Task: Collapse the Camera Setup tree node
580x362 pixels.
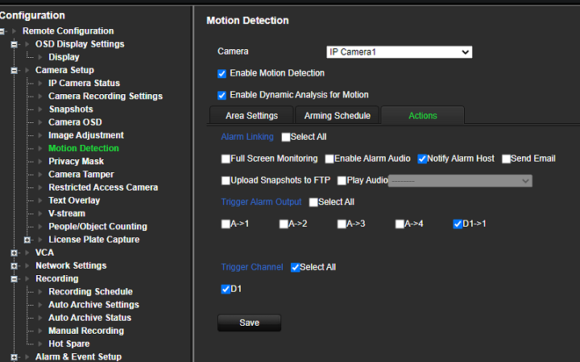Action: tap(14, 70)
